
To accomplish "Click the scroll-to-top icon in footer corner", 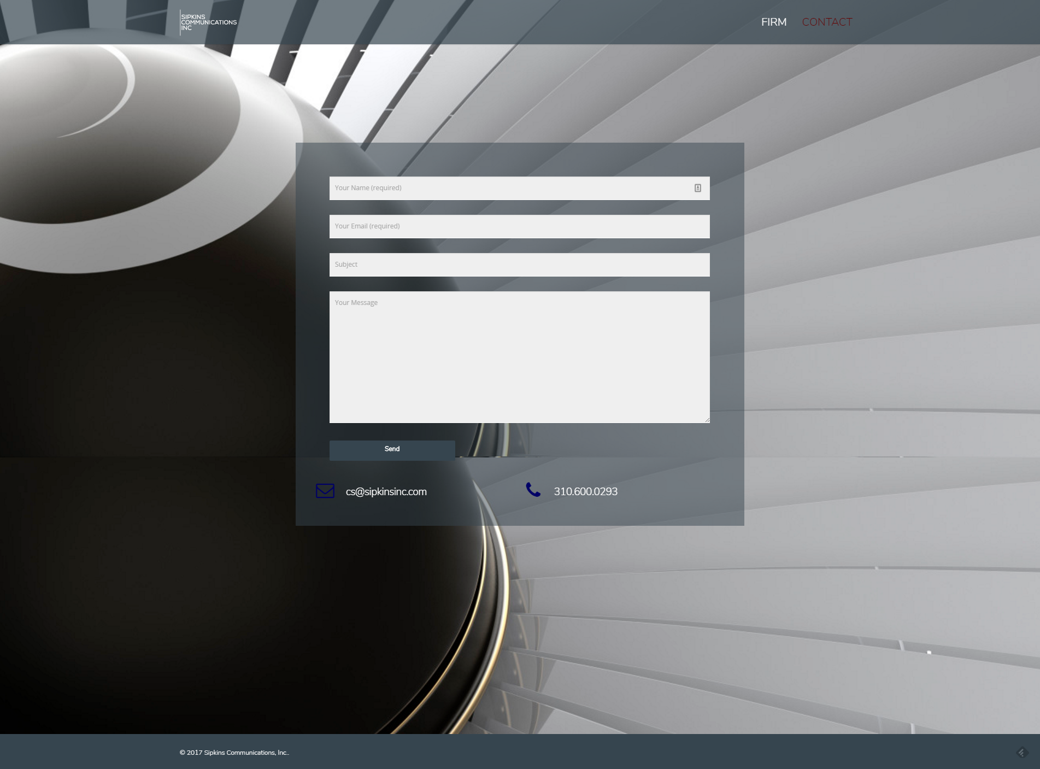I will 1022,753.
